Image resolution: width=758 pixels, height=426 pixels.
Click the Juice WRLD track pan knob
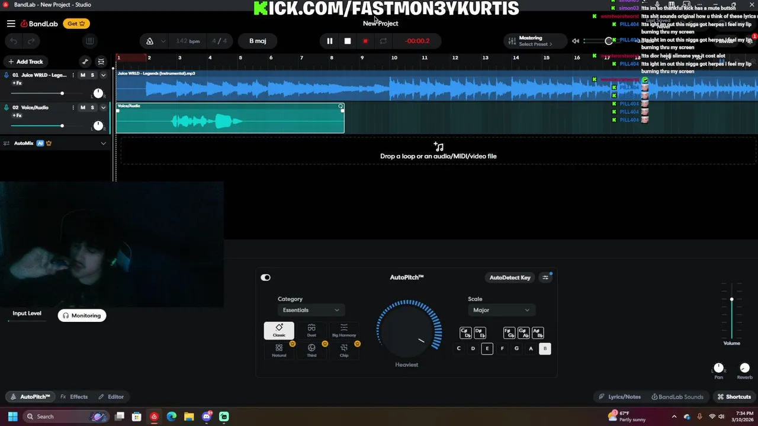pos(98,93)
